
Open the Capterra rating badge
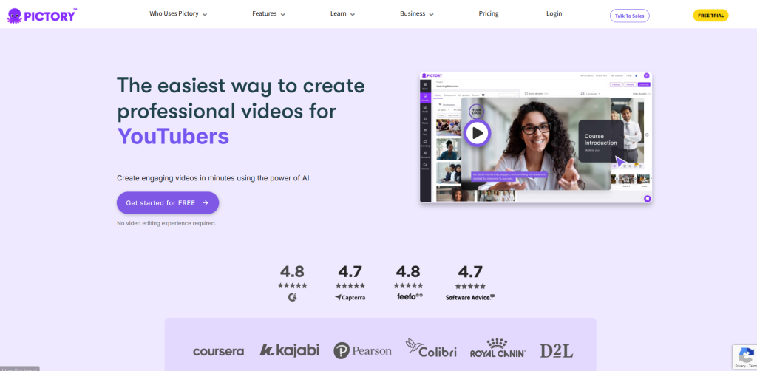pos(350,297)
